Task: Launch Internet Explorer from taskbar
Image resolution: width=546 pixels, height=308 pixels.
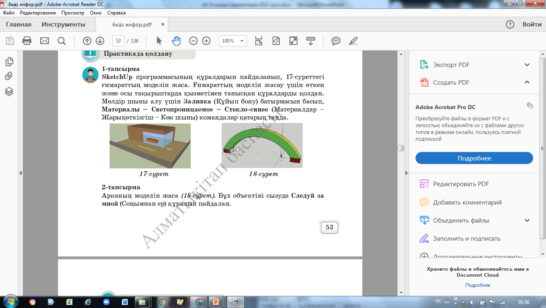Action: (x=88, y=302)
